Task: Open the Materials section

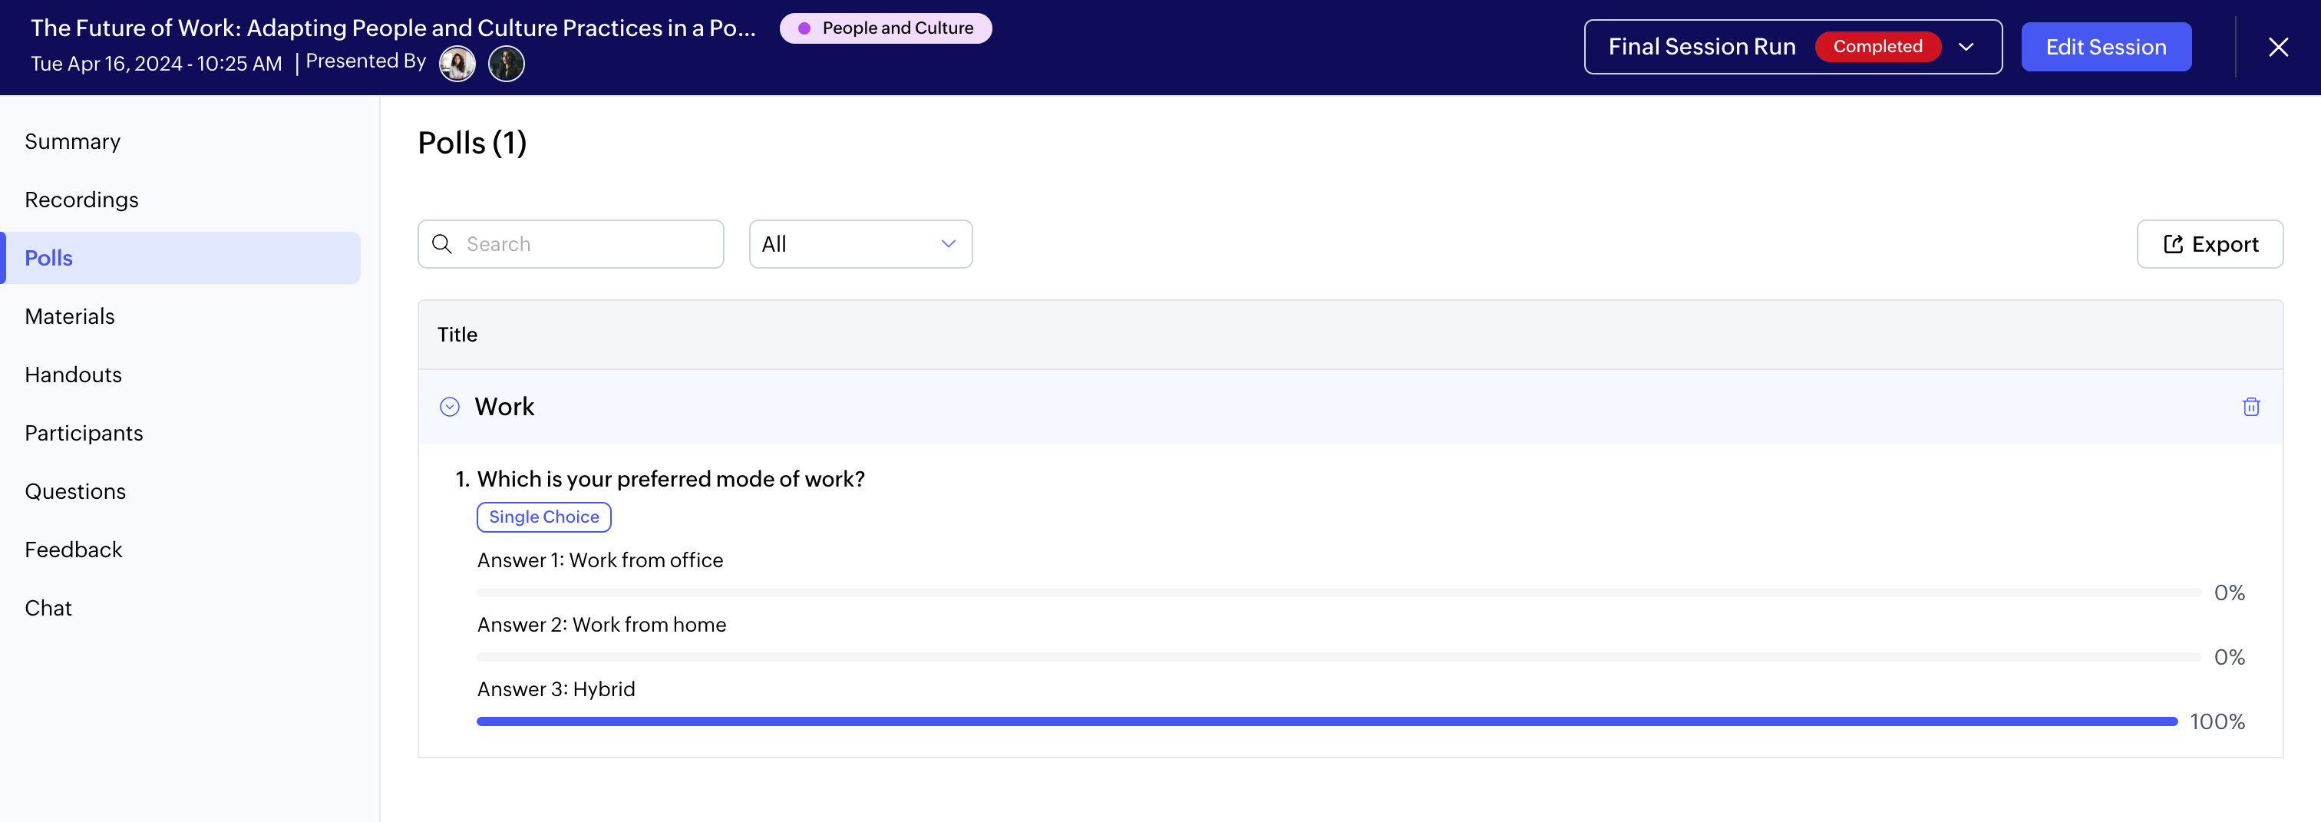Action: pyautogui.click(x=69, y=316)
